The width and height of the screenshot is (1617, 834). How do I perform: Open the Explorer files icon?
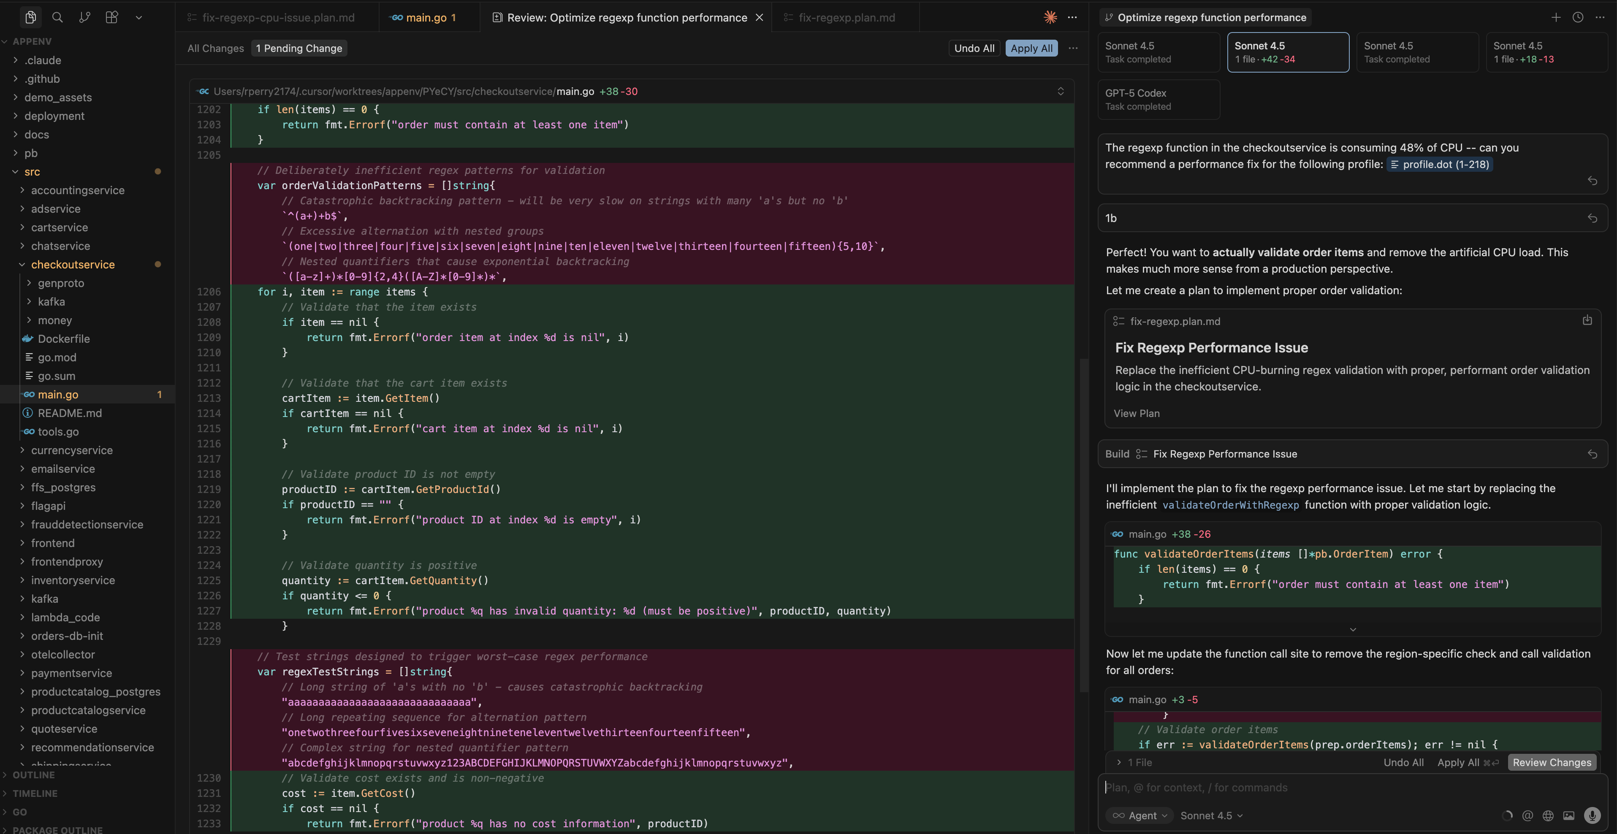pyautogui.click(x=30, y=18)
